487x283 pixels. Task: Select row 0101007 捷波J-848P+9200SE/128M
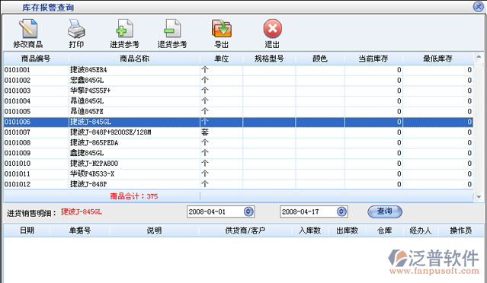point(239,132)
